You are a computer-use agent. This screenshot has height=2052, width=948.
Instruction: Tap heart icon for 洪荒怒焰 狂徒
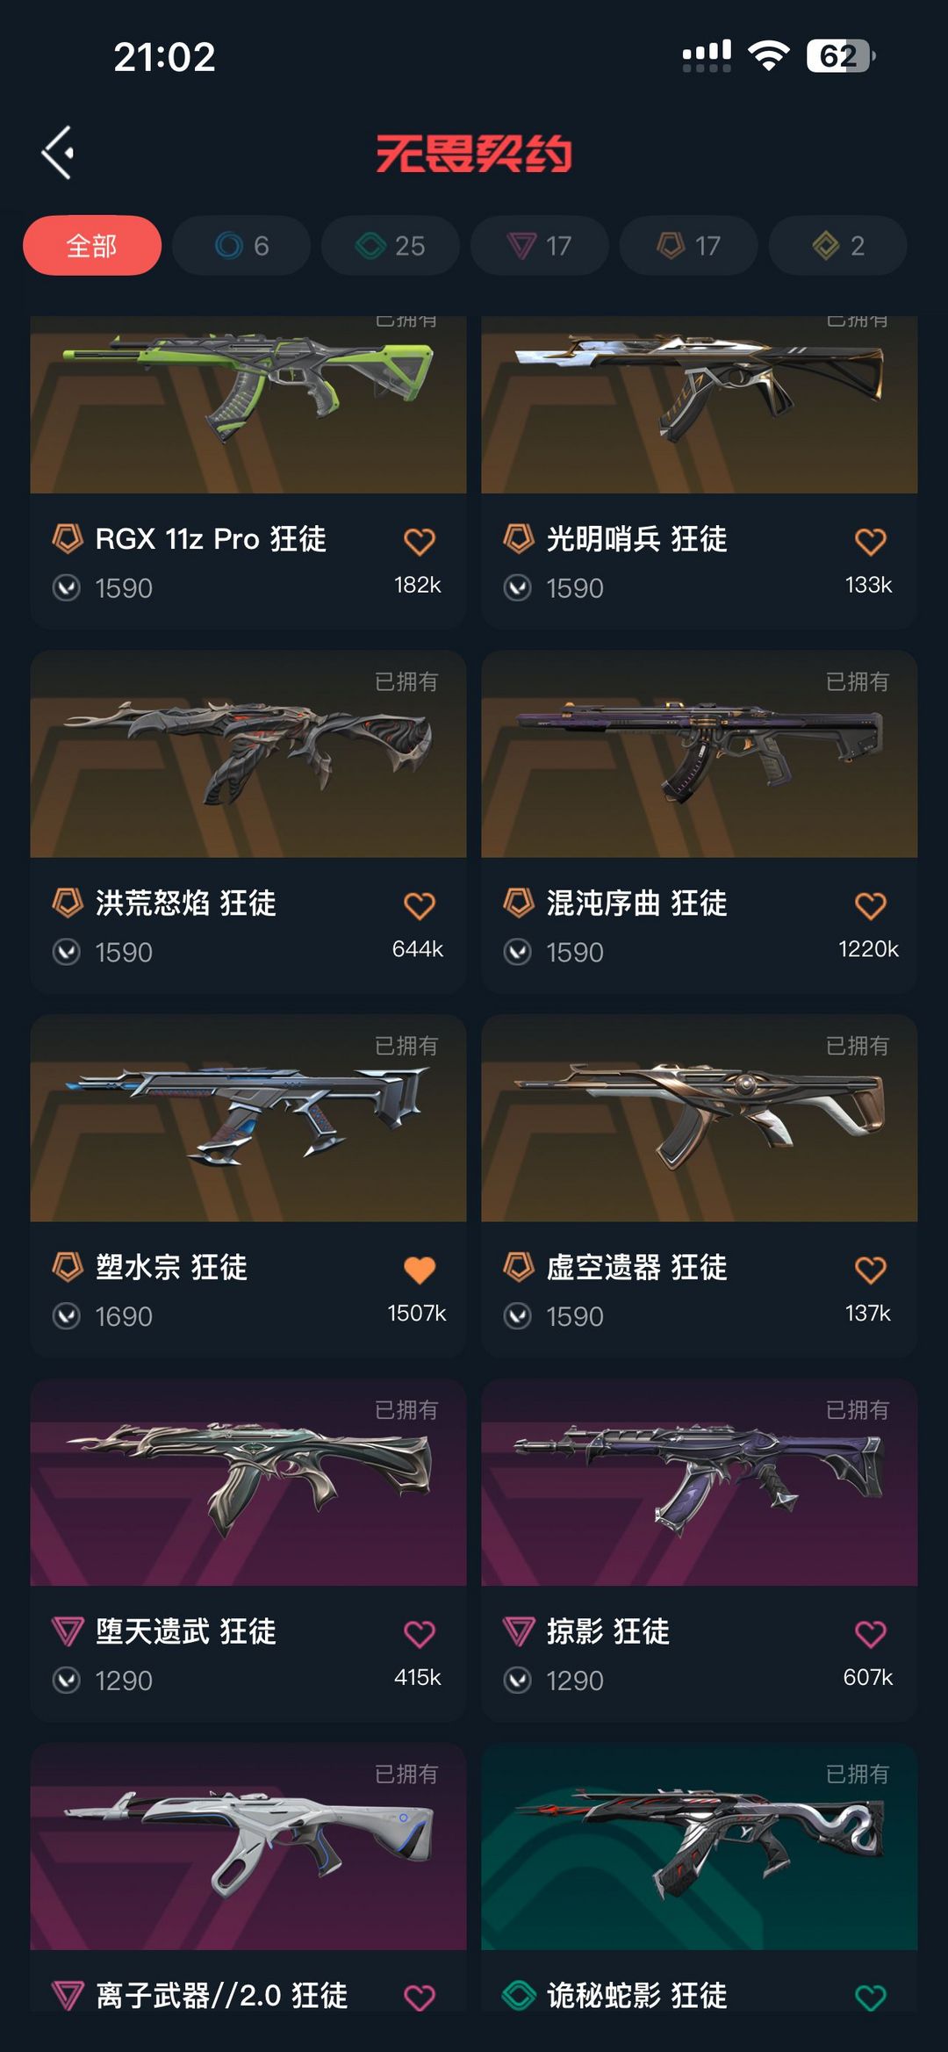pos(420,905)
